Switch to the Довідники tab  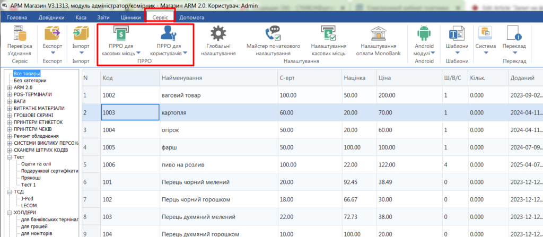pyautogui.click(x=51, y=17)
